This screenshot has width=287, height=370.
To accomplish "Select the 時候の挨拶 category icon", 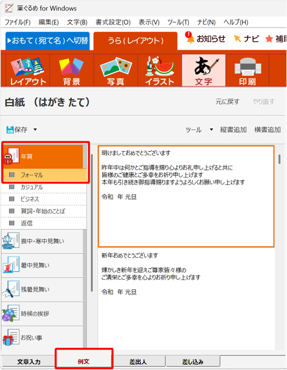I will 11,313.
